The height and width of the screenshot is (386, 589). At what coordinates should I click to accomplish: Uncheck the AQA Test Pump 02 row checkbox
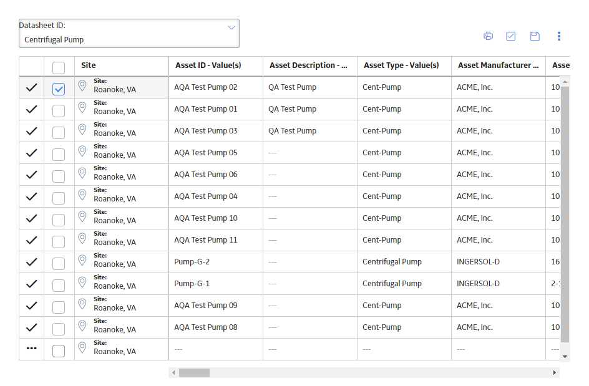point(59,89)
